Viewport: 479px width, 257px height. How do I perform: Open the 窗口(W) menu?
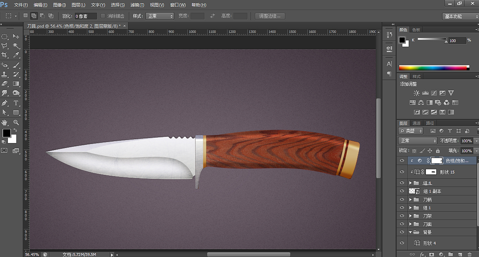click(178, 5)
